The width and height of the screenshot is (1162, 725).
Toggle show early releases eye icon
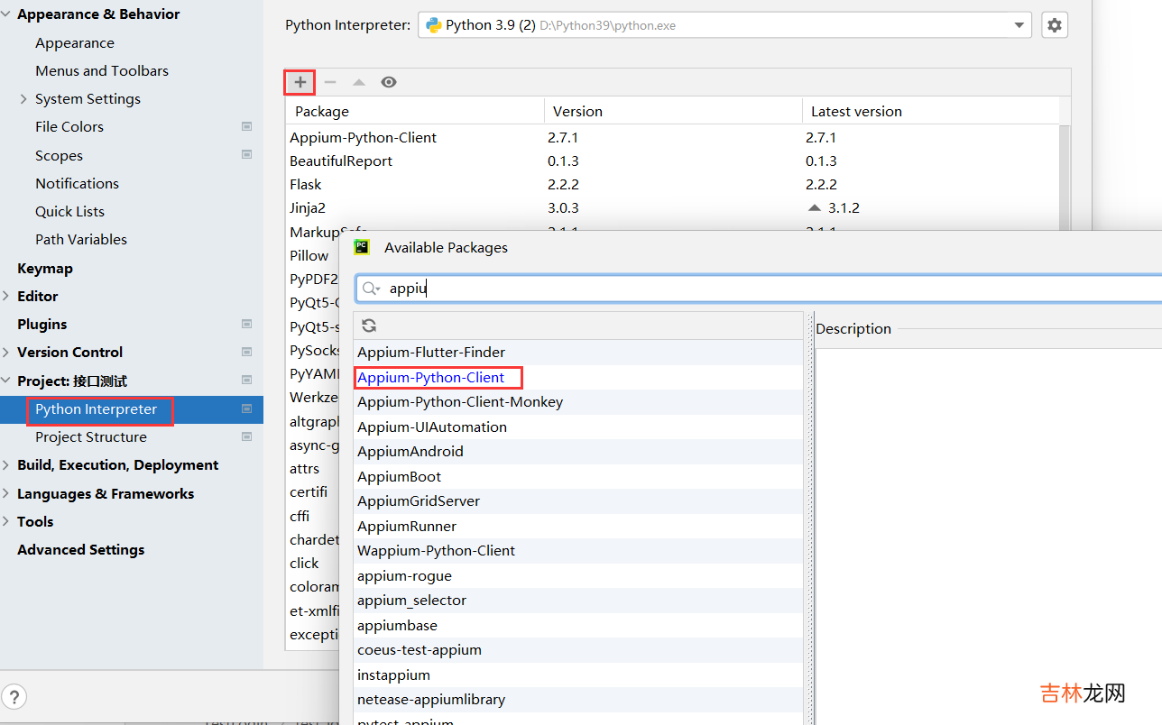(x=389, y=82)
